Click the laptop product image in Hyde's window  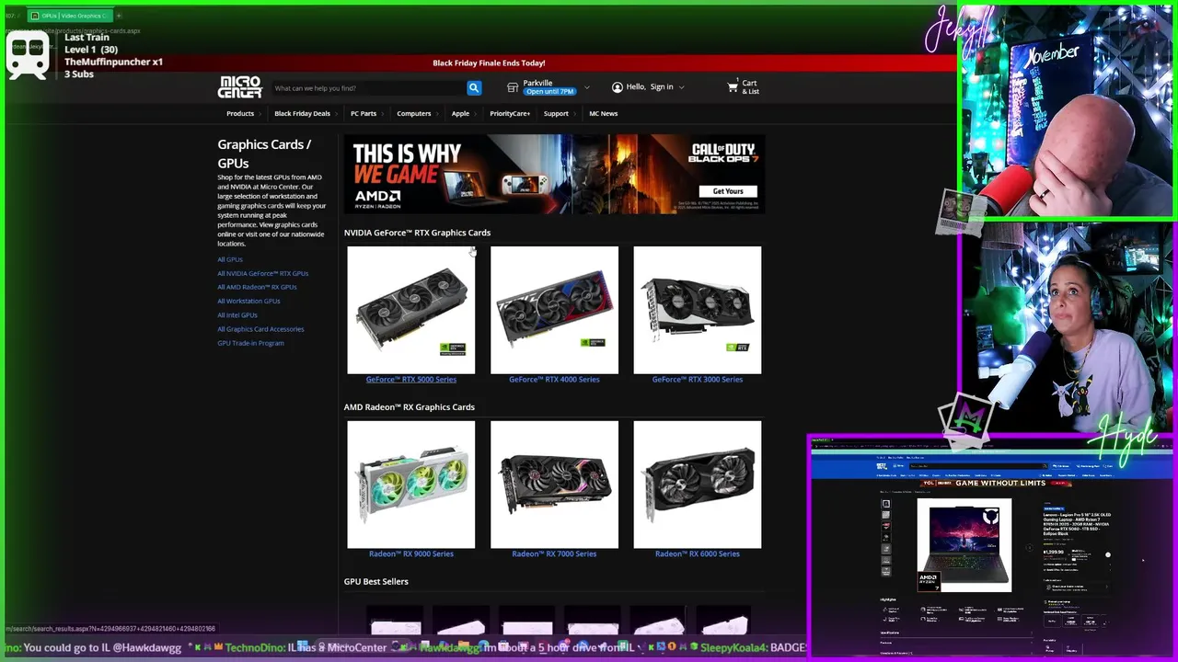click(964, 545)
